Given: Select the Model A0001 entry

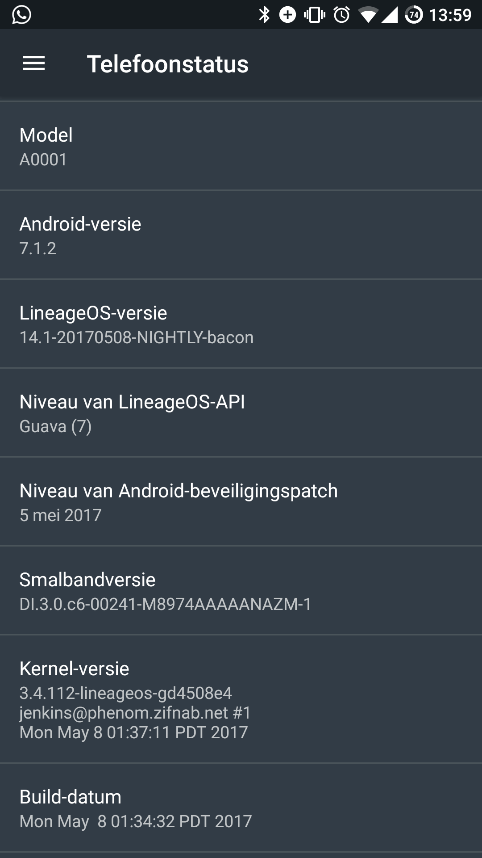Looking at the screenshot, I should click(241, 147).
